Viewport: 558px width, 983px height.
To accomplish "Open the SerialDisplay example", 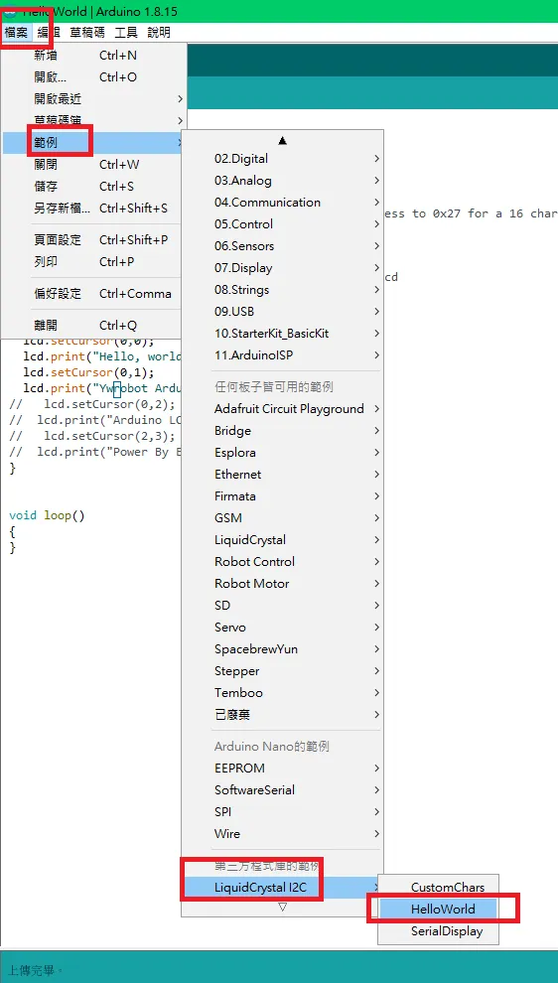I will point(438,931).
